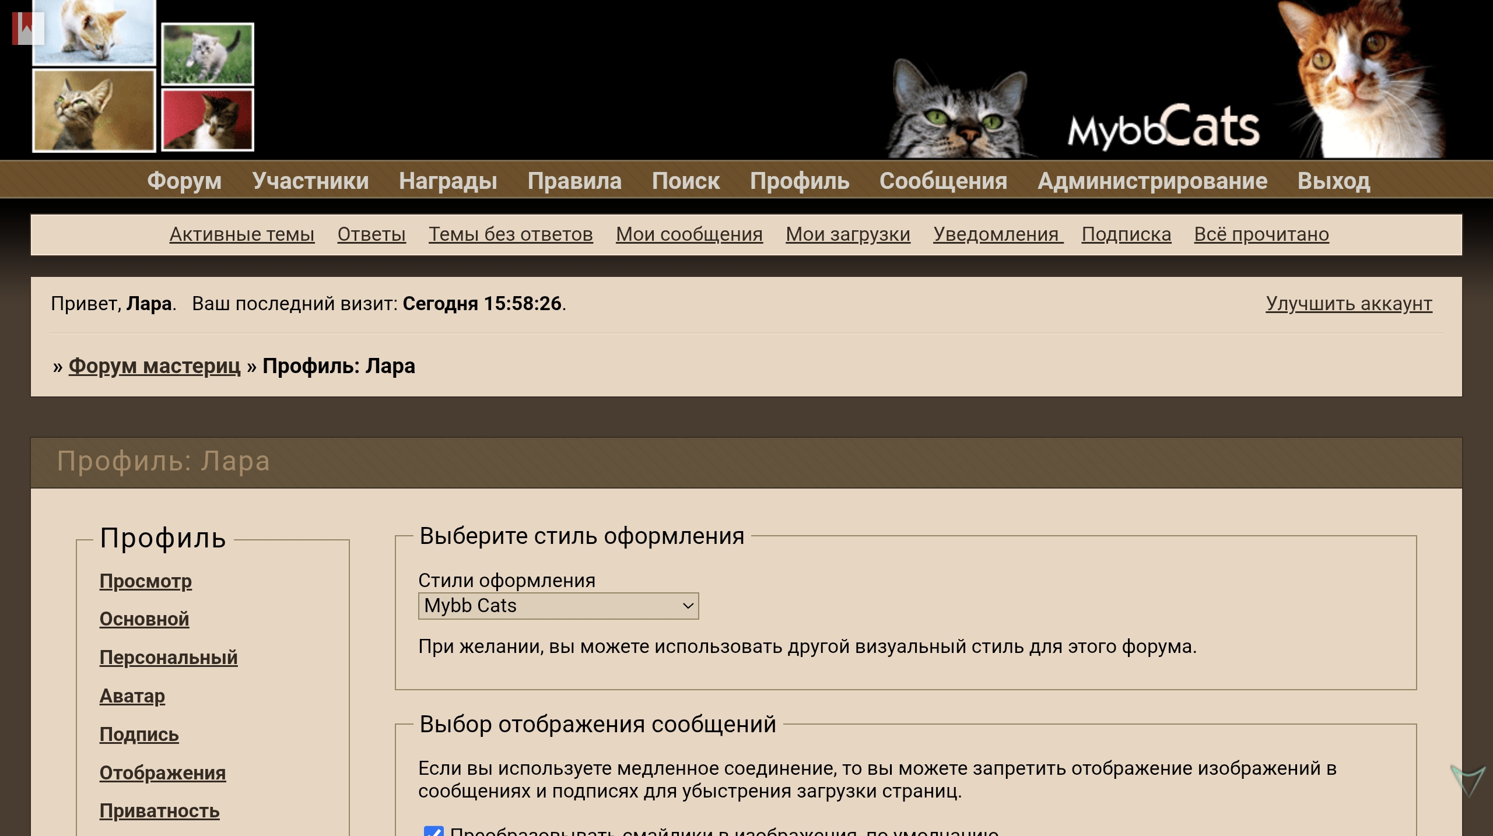The image size is (1493, 836).
Task: Go to Участники in navigation bar
Action: pyautogui.click(x=310, y=181)
